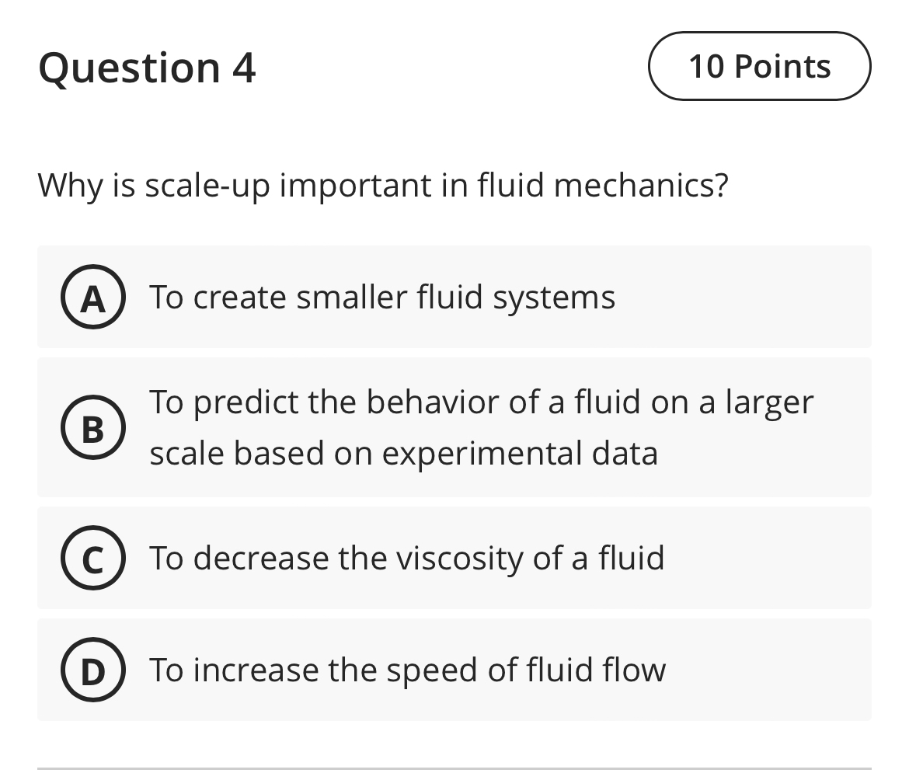909x780 pixels.
Task: Select the first answer row
Action: click(454, 297)
